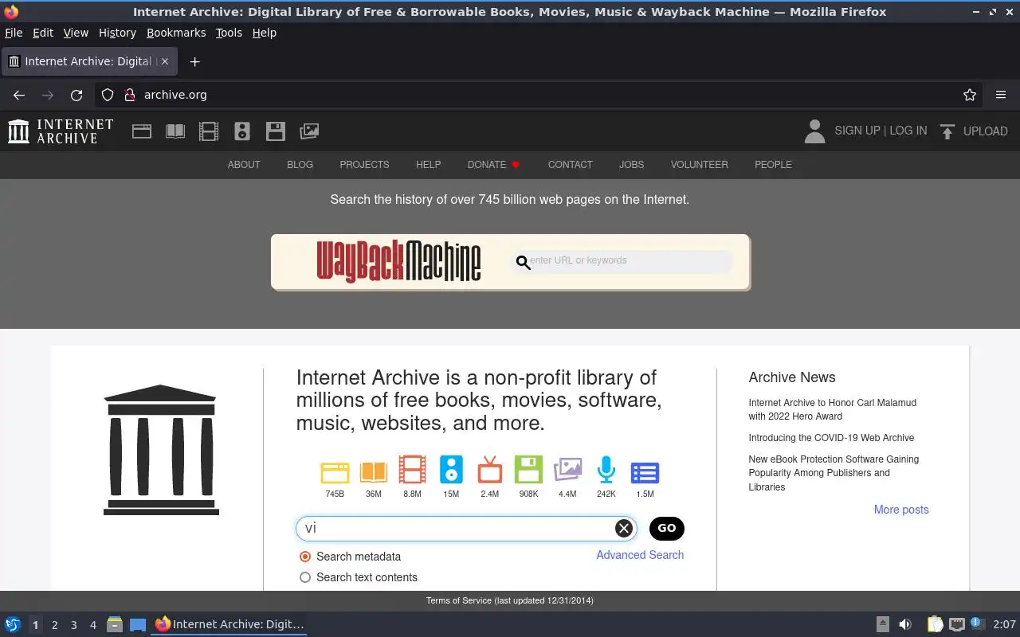Click the TV icon labeled 2.4M

pos(490,470)
